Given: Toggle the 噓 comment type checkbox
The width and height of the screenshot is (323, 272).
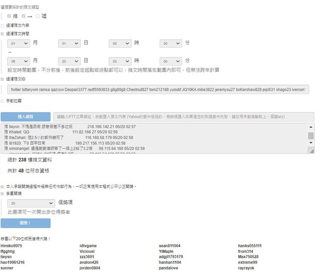Looking at the screenshot, I should pyautogui.click(x=38, y=17).
